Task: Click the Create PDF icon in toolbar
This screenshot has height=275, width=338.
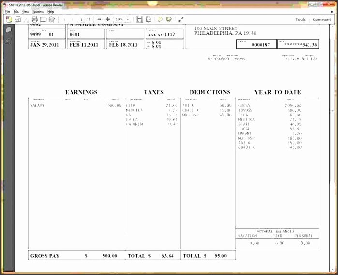Action: (9, 19)
